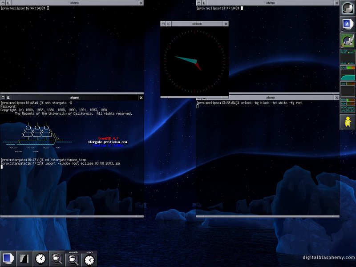Click the load graph mini-window icon

[24, 259]
